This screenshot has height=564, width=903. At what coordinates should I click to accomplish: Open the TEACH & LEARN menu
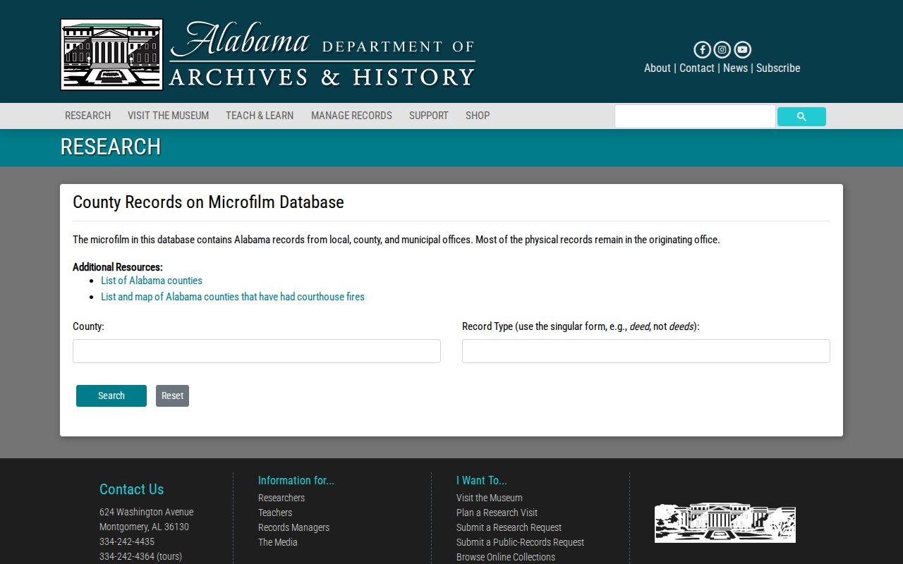[260, 116]
